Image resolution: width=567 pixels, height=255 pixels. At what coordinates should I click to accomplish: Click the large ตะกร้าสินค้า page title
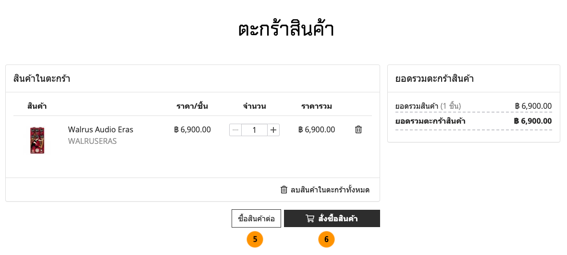pos(286,29)
